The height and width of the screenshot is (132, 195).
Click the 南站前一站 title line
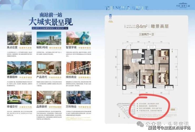[51, 15]
